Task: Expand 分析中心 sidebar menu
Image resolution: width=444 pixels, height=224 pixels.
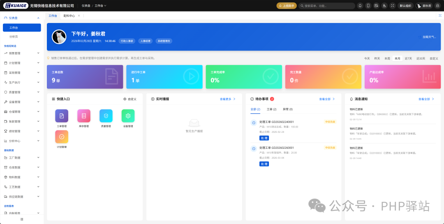Action: (22, 141)
